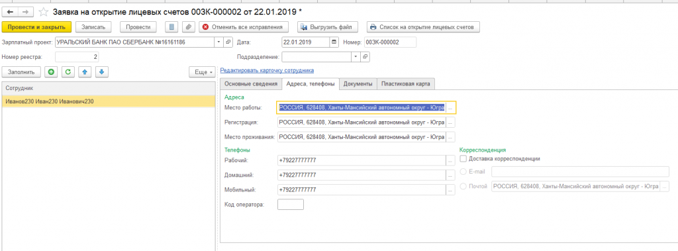
Task: Focus the Регистрация address field
Action: [362, 123]
